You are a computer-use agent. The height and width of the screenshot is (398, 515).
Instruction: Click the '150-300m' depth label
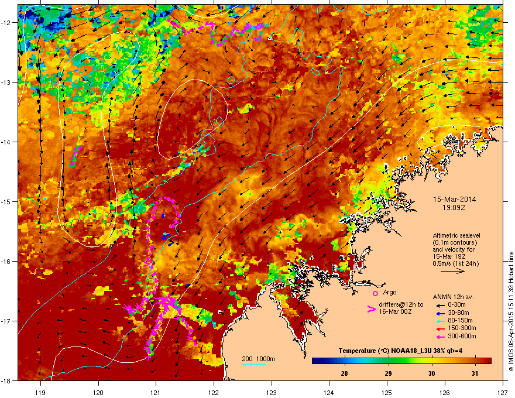(x=462, y=328)
